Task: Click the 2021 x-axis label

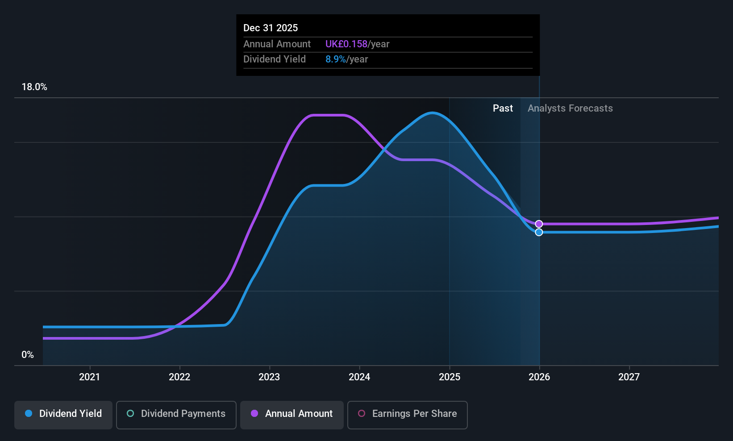Action: tap(90, 377)
